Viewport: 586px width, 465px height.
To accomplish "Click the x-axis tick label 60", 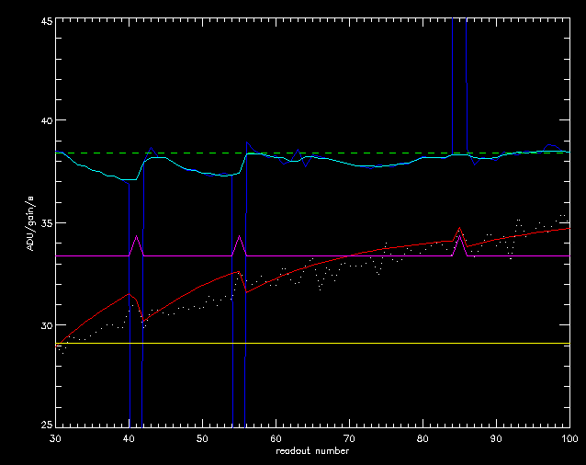I will (x=276, y=438).
